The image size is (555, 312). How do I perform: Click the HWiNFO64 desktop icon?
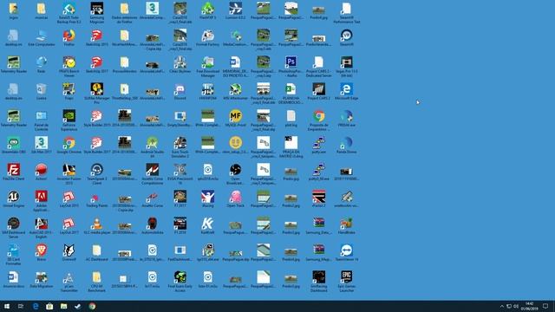[x=208, y=89]
